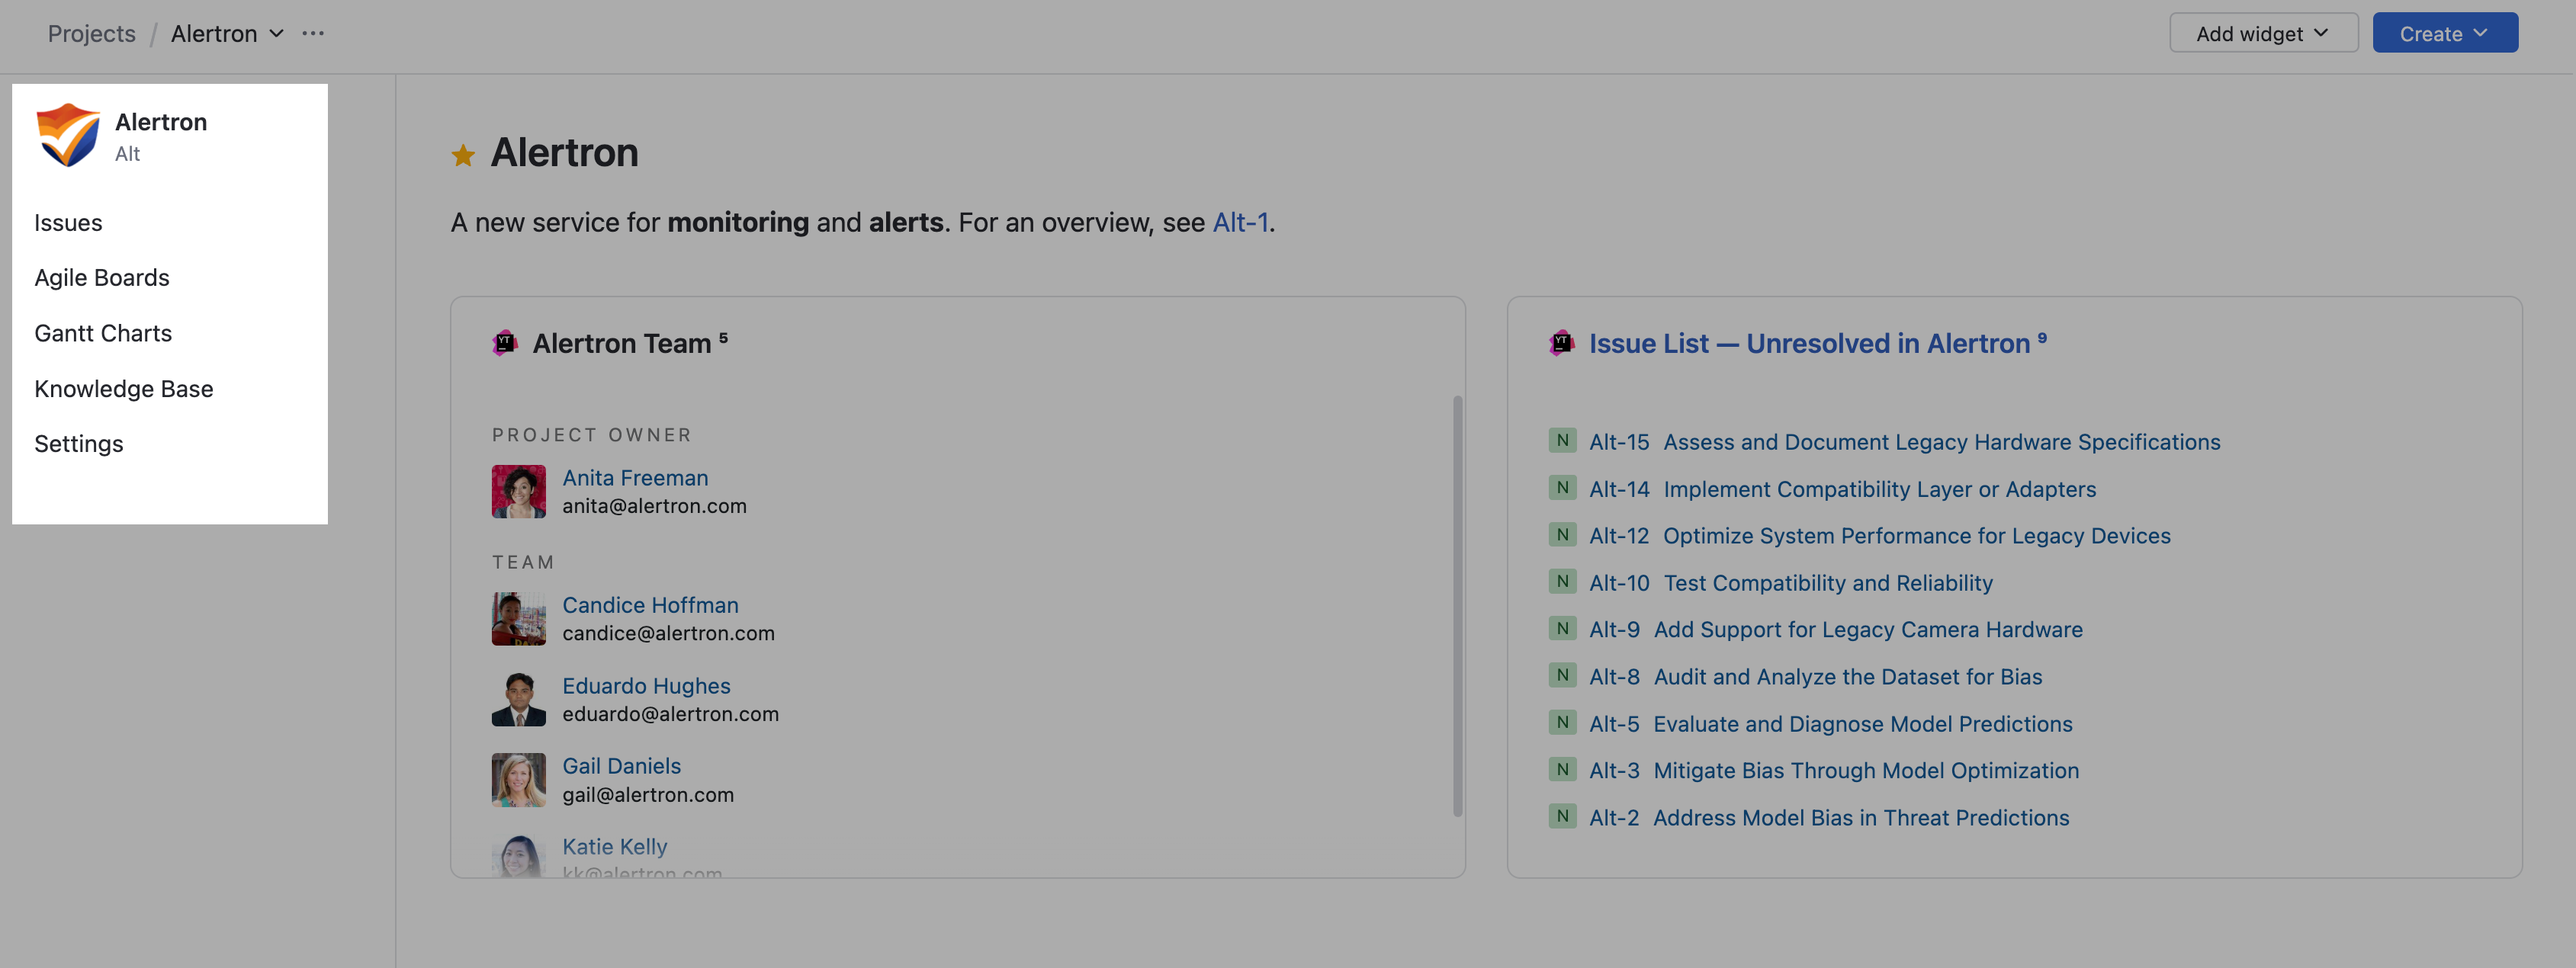Click the YouTrack icon in Alertron Team widget
The width and height of the screenshot is (2576, 968).
pos(505,343)
